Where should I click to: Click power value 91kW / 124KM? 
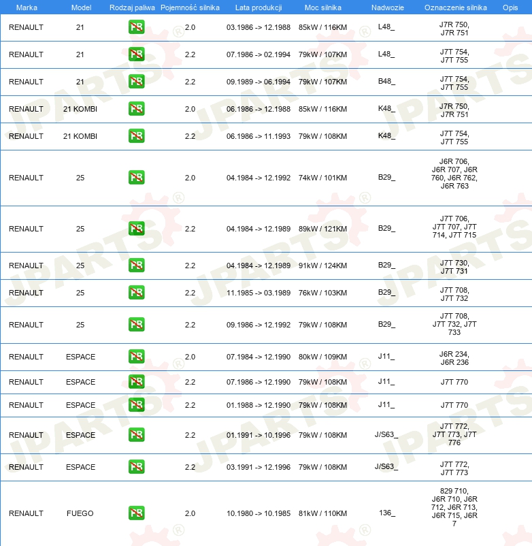pos(322,266)
